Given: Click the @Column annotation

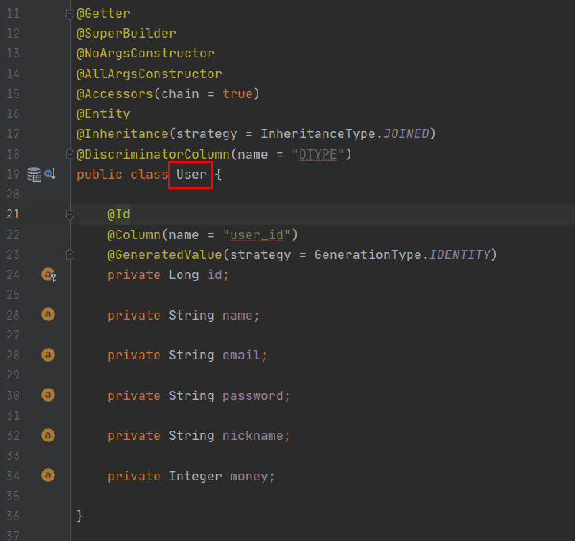Looking at the screenshot, I should (134, 234).
